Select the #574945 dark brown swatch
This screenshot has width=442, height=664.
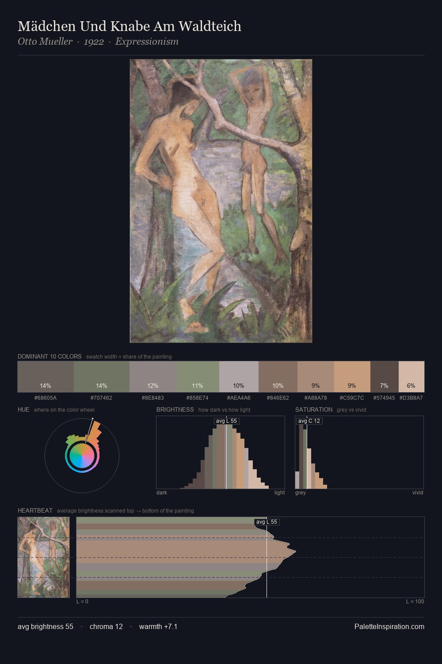coord(385,377)
